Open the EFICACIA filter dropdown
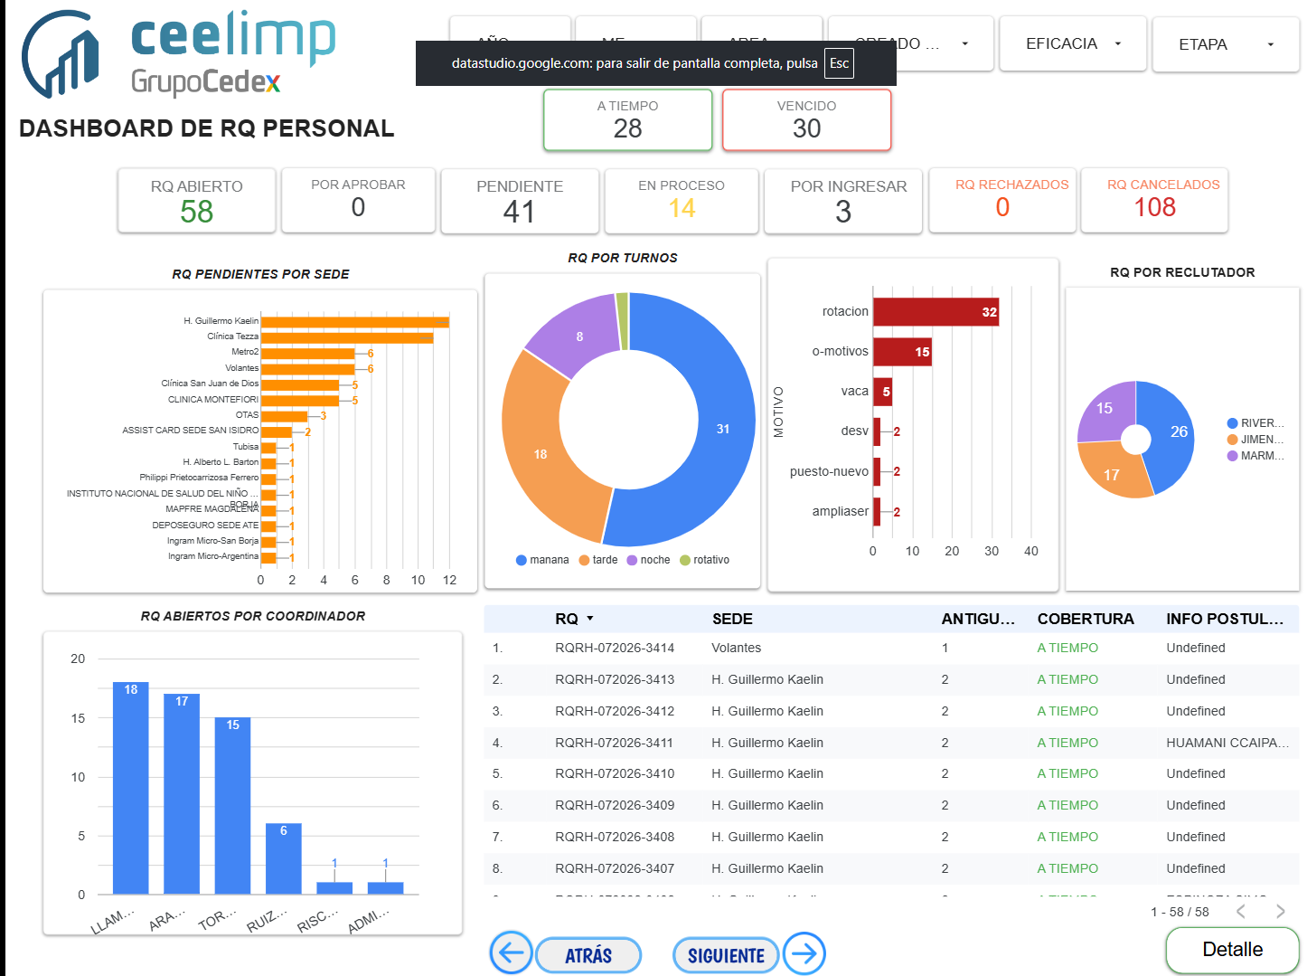The height and width of the screenshot is (976, 1307). pos(1073,43)
